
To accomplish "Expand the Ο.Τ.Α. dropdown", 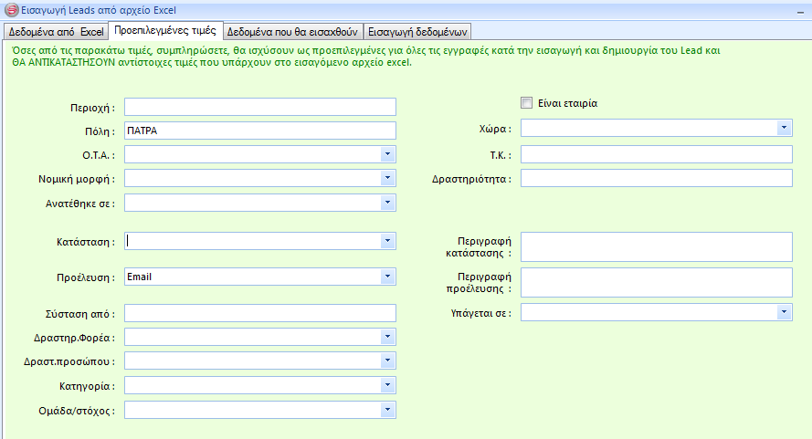I will (x=387, y=154).
